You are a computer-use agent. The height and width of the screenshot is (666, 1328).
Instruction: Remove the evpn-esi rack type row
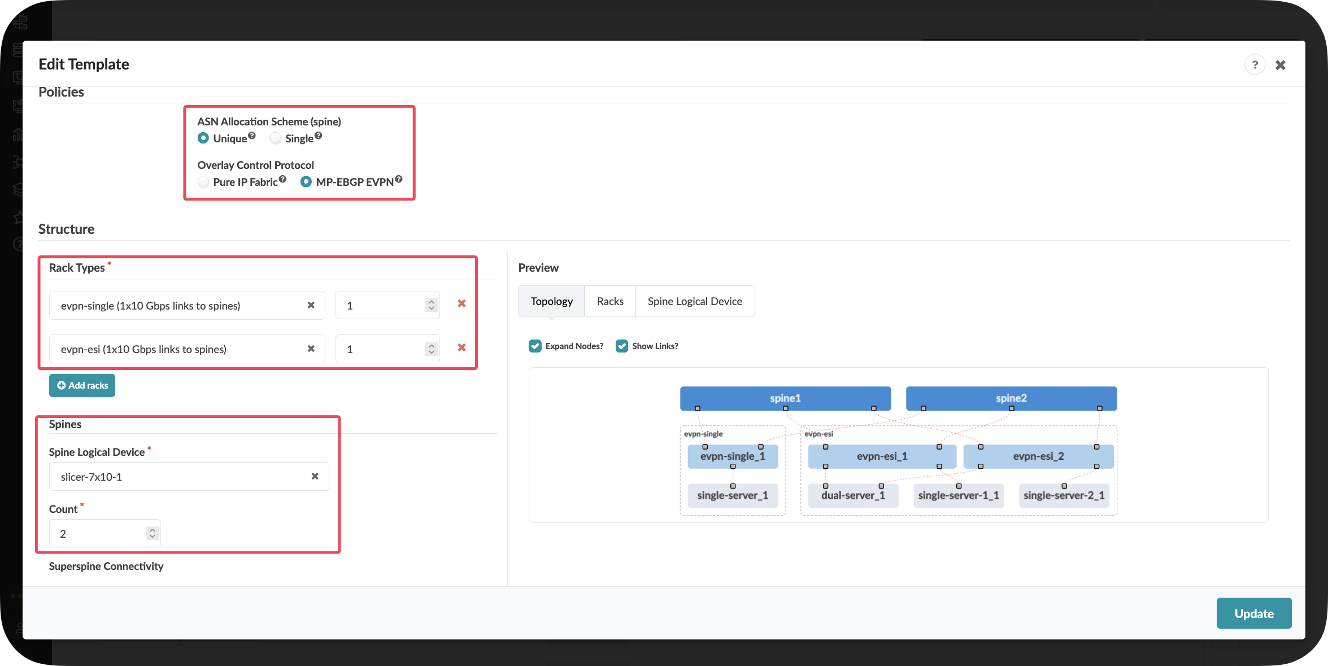[x=461, y=347]
